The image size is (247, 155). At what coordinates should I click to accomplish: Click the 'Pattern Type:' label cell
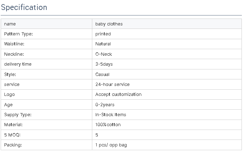pyautogui.click(x=46, y=34)
